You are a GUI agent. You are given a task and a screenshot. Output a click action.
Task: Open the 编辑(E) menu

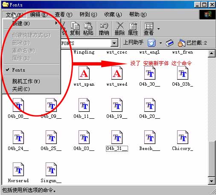click(39, 15)
